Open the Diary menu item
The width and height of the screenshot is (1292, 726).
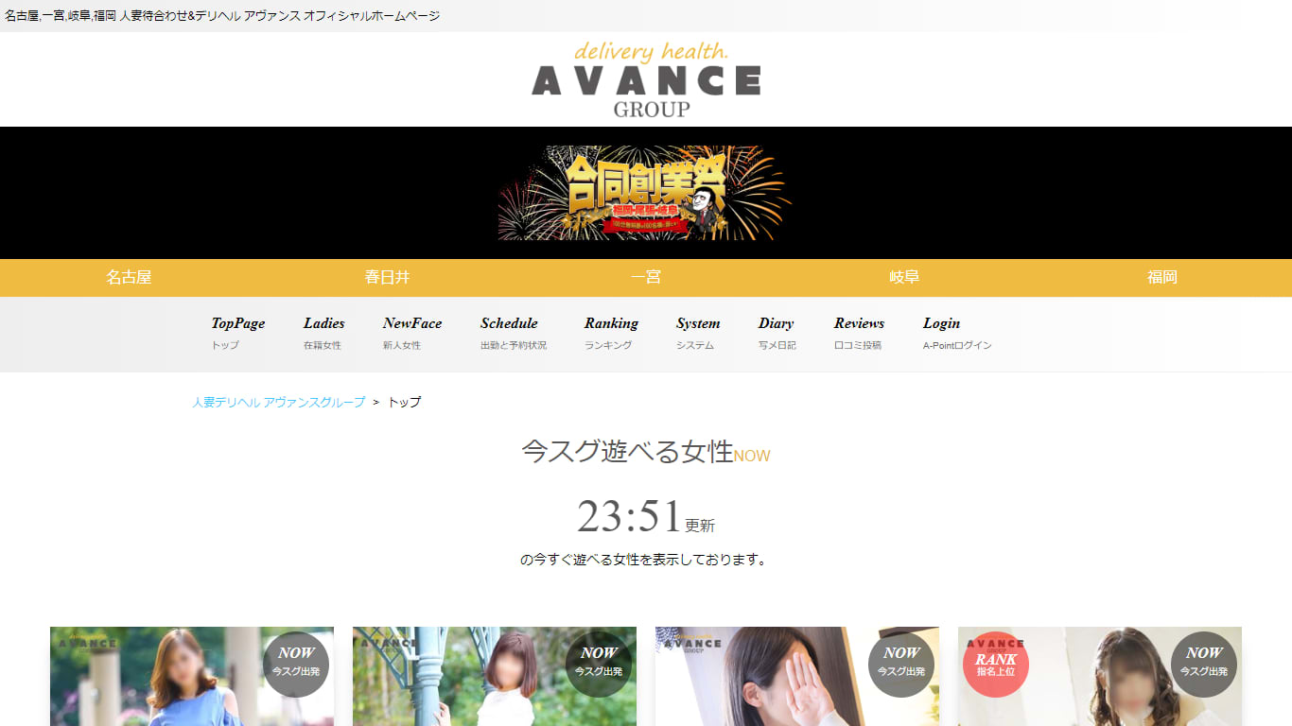click(x=777, y=334)
